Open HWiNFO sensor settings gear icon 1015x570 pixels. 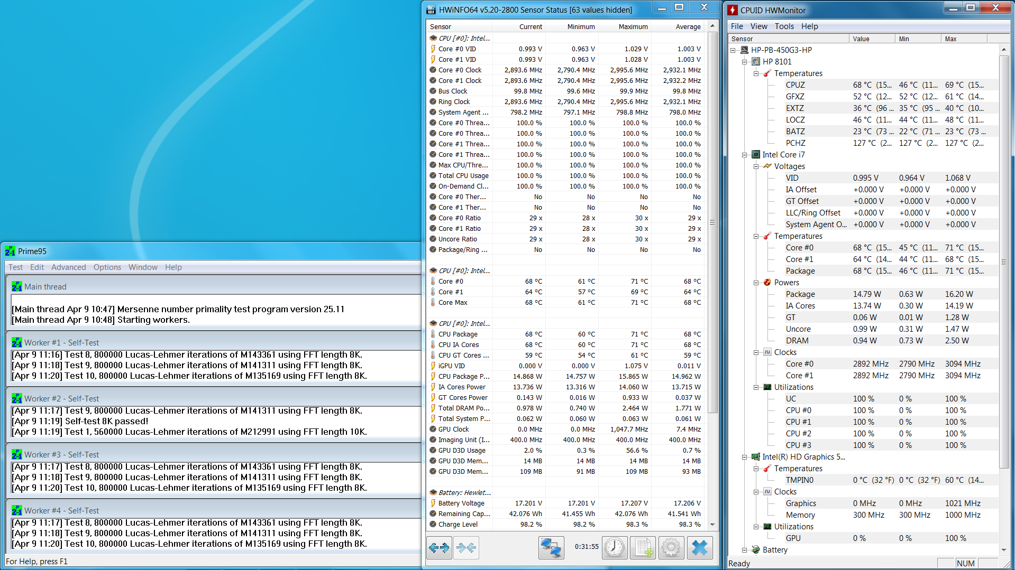pyautogui.click(x=671, y=548)
